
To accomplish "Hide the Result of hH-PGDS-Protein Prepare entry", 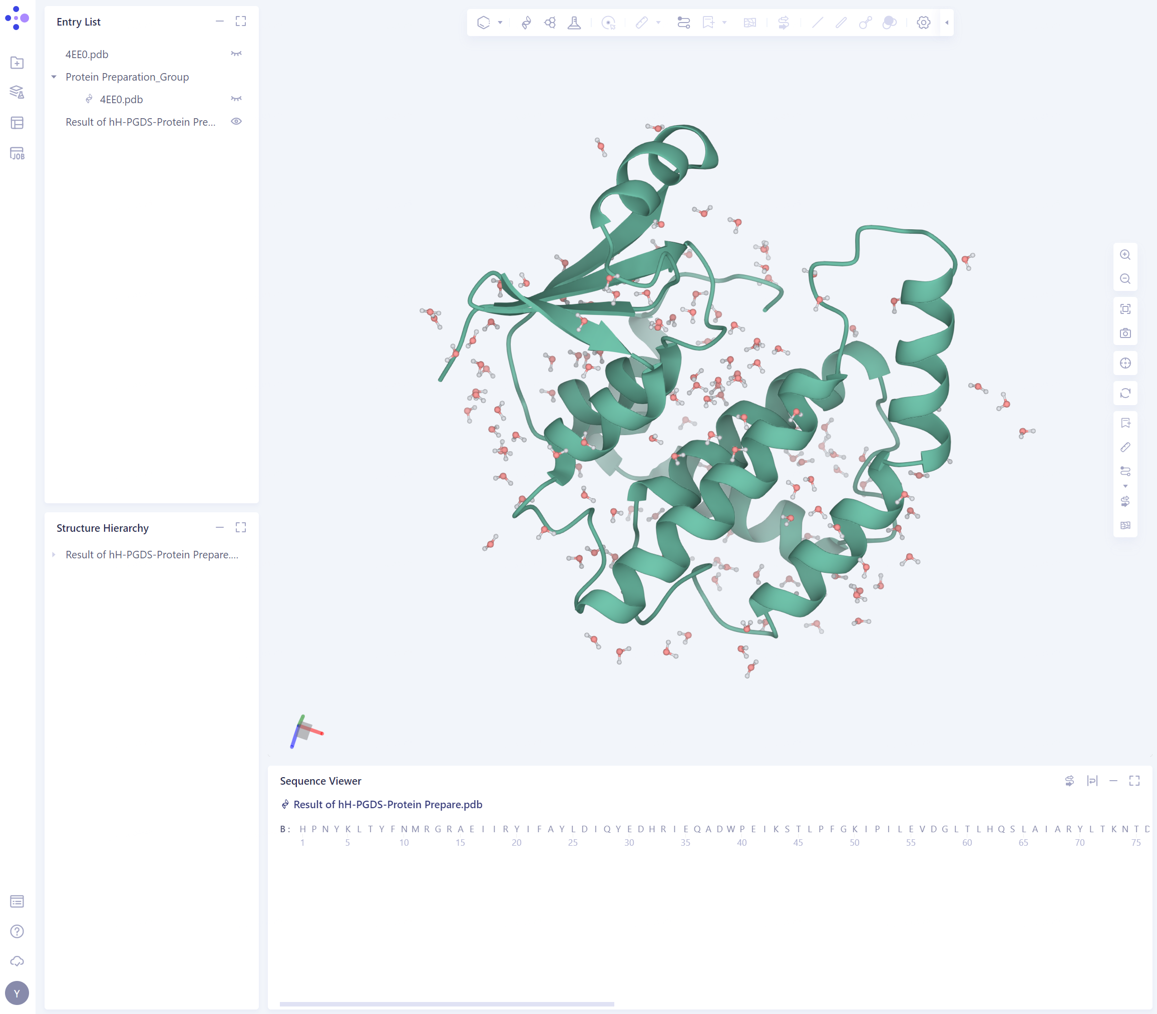I will point(236,122).
